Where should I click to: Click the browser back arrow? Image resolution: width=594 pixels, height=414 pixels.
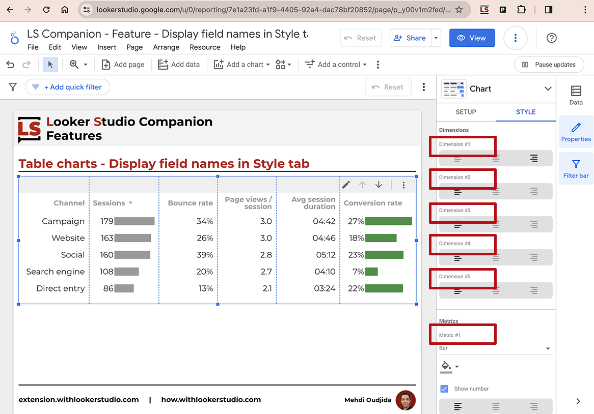coord(10,10)
